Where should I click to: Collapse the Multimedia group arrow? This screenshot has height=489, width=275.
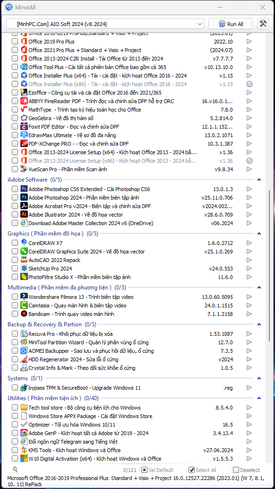[x=259, y=287]
